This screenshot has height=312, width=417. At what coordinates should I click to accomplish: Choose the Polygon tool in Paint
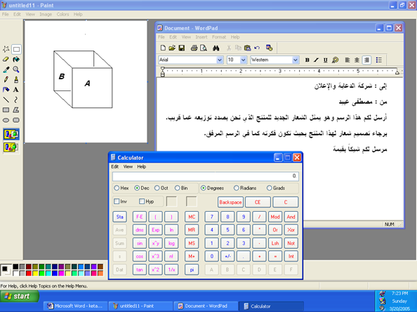click(x=16, y=109)
